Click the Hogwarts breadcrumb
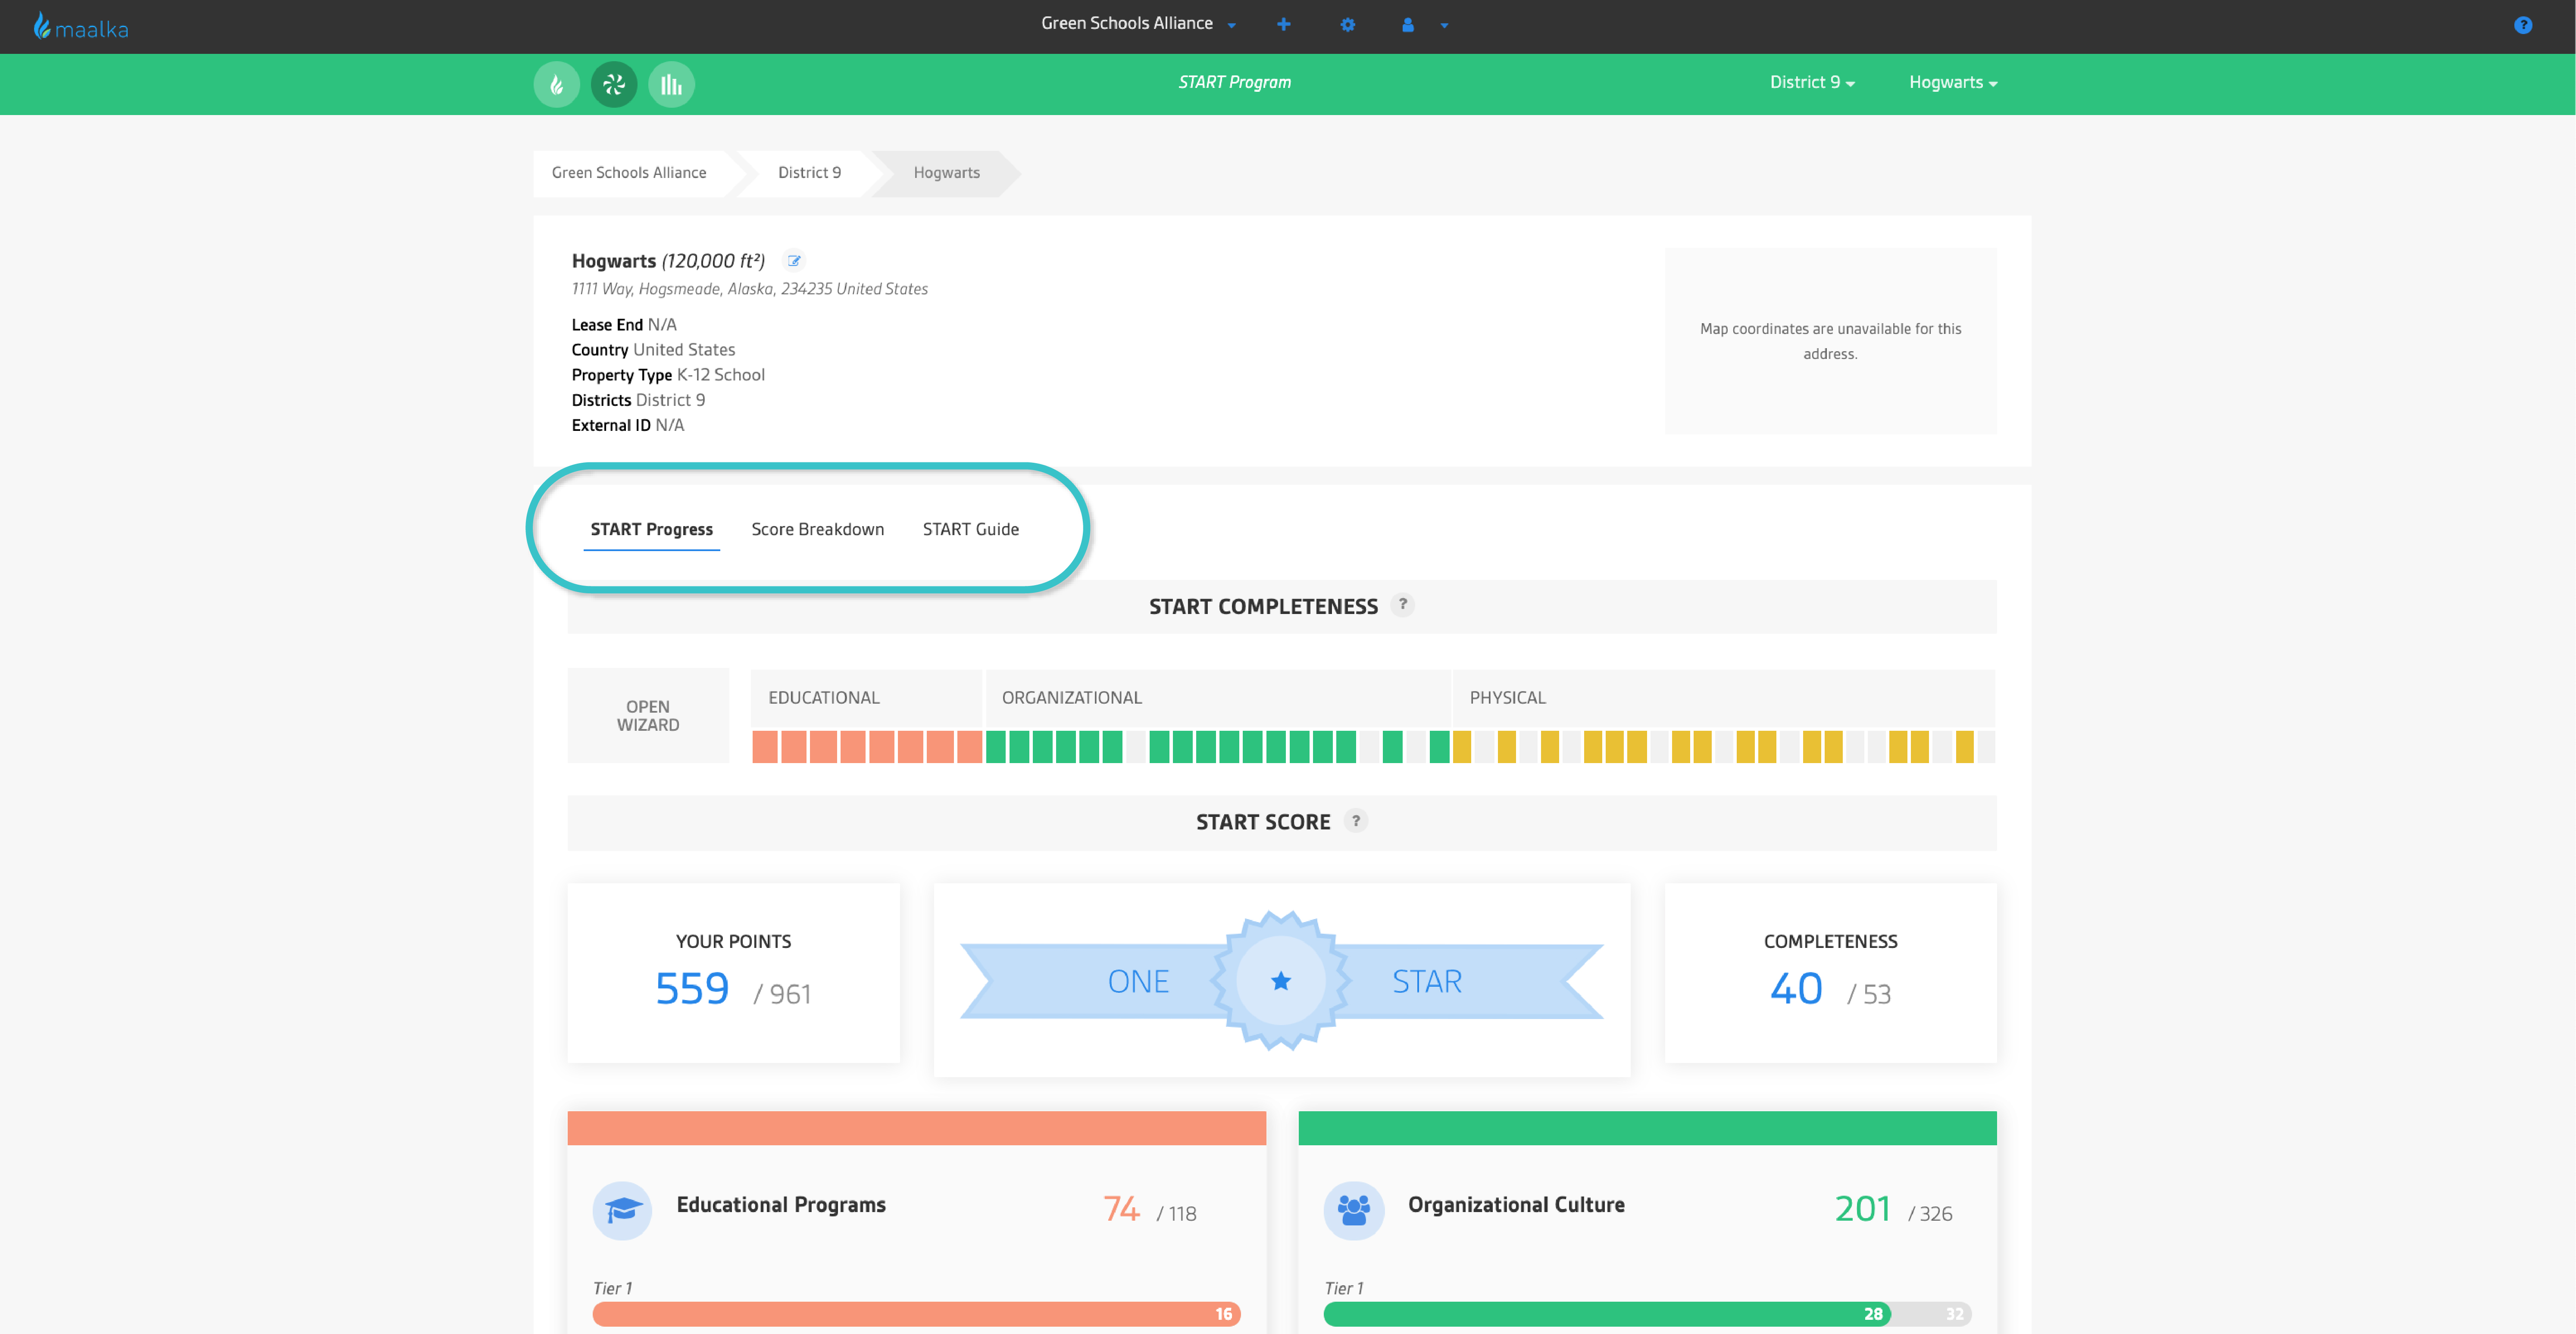Image resolution: width=2576 pixels, height=1334 pixels. coord(947,173)
